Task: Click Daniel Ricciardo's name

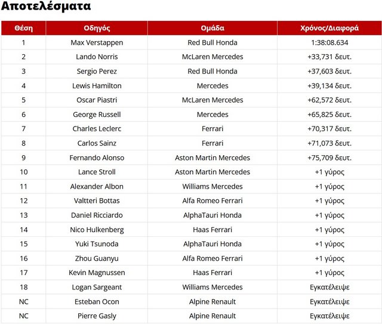Action: tap(97, 215)
